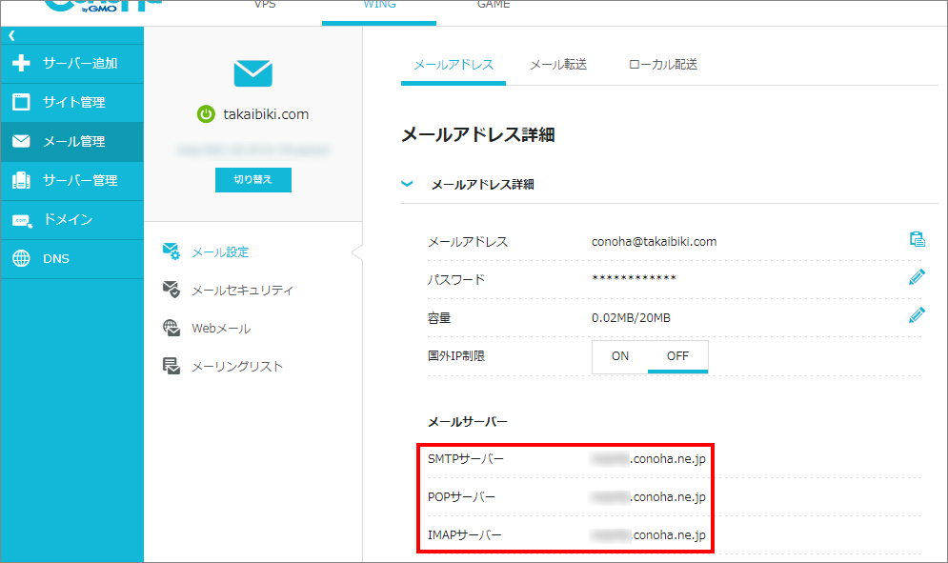This screenshot has width=948, height=563.
Task: Click the site management window icon
Action: [21, 102]
